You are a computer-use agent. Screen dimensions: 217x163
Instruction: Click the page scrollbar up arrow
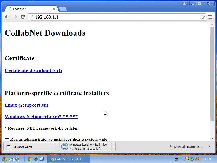(212, 24)
